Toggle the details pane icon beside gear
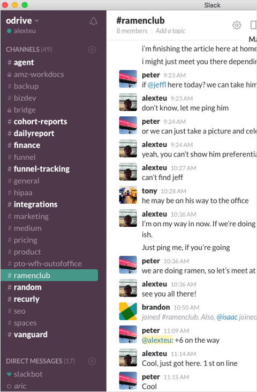 253,25
